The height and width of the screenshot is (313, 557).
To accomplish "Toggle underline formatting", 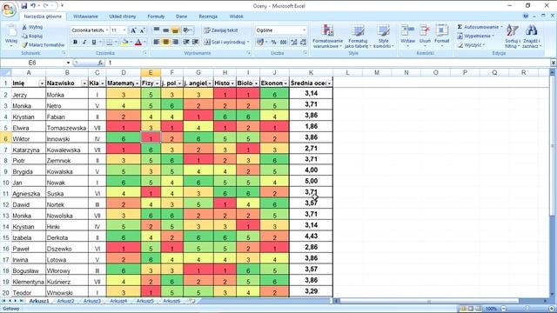I will (x=94, y=43).
